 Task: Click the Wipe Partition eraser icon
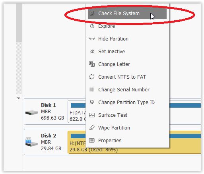click(92, 128)
